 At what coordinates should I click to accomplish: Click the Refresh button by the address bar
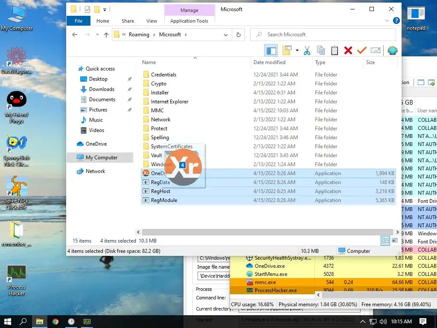(238, 35)
